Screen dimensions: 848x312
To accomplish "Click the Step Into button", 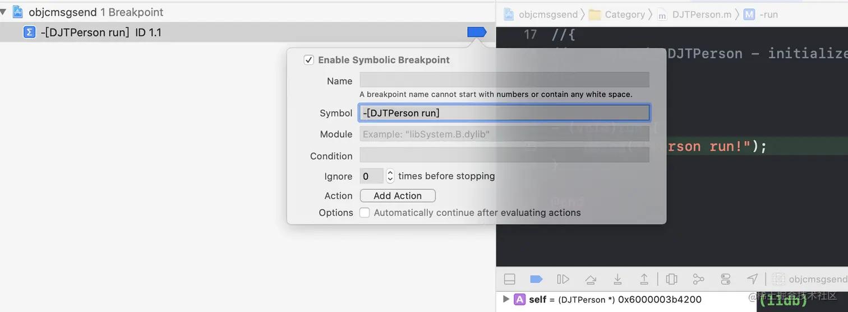I will [x=617, y=279].
